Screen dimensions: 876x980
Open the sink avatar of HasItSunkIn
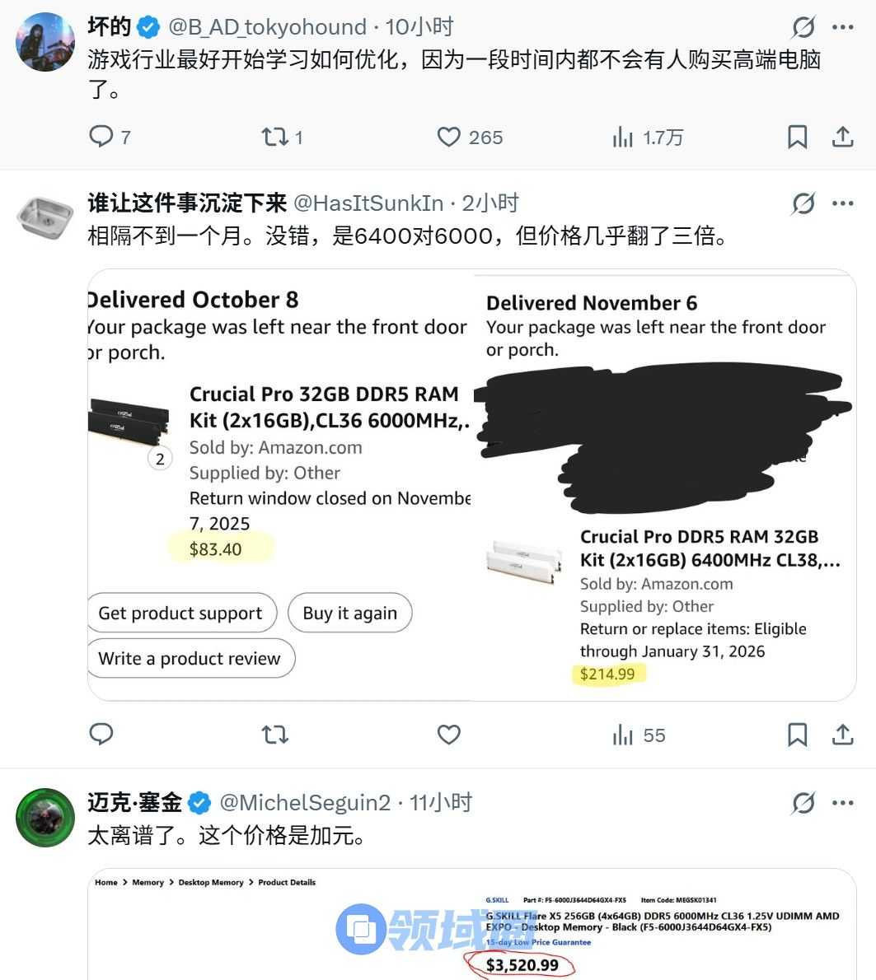click(45, 217)
